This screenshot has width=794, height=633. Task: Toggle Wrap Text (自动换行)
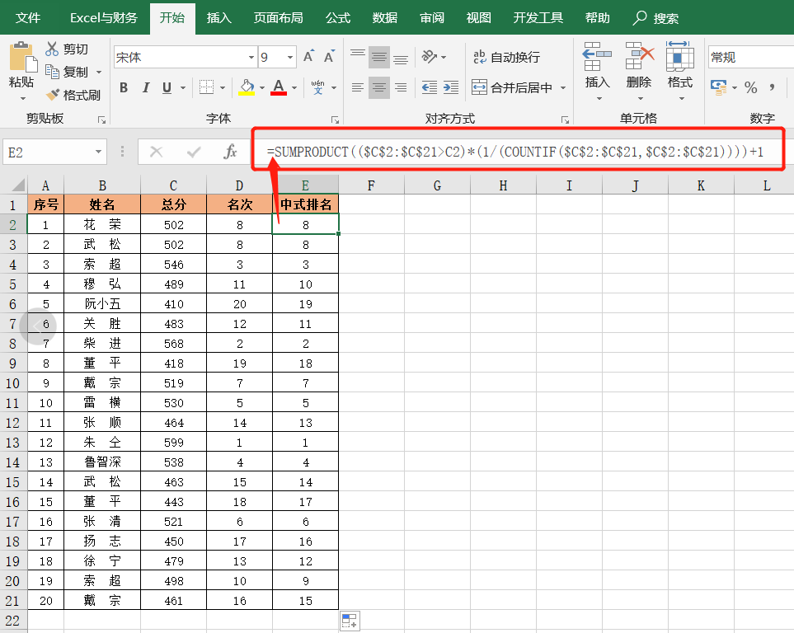505,57
